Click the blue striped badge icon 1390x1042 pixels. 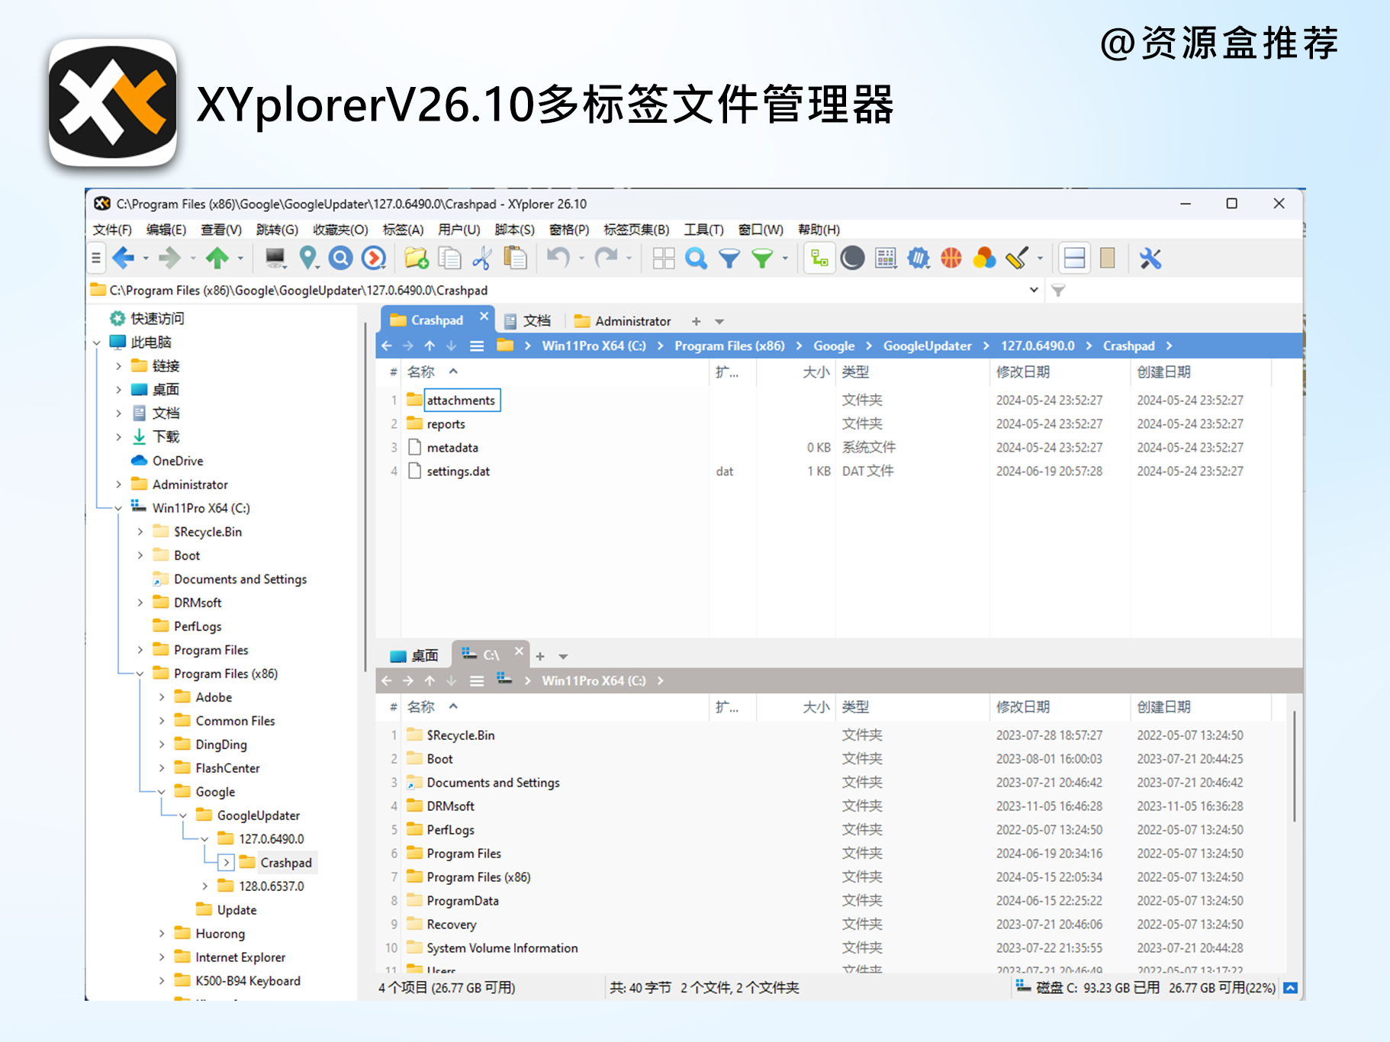[x=919, y=259]
